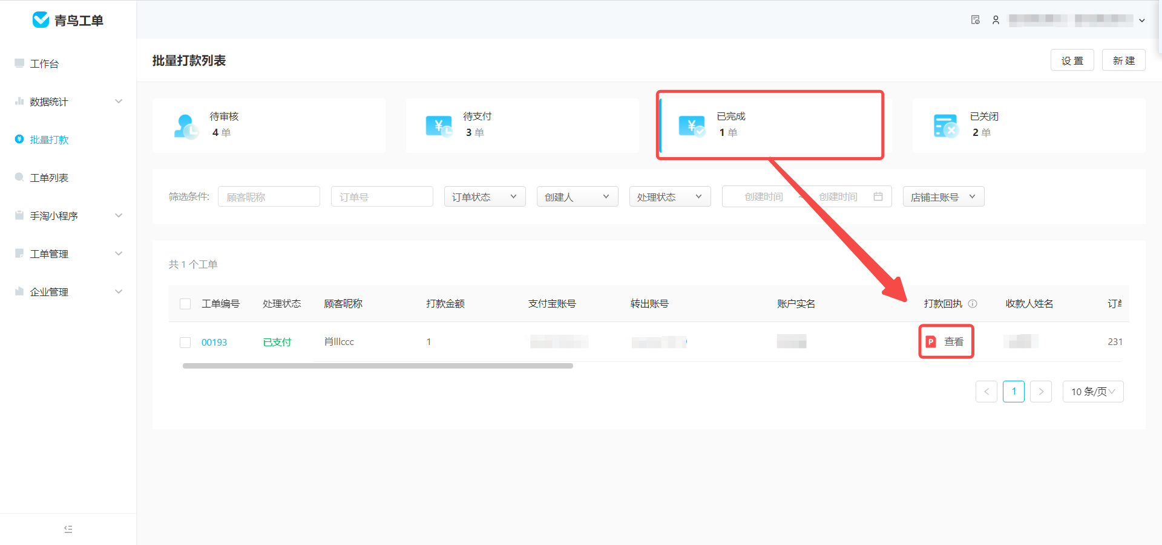Click the user profile icon in header
Image resolution: width=1162 pixels, height=545 pixels.
[x=996, y=20]
